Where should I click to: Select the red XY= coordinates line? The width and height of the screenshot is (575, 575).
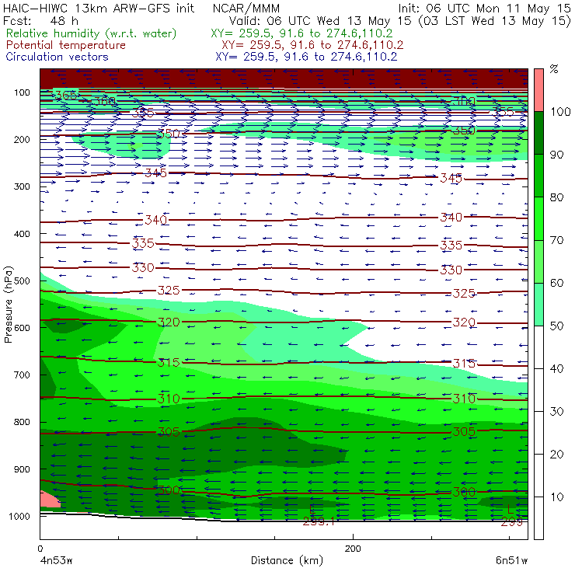pyautogui.click(x=312, y=45)
